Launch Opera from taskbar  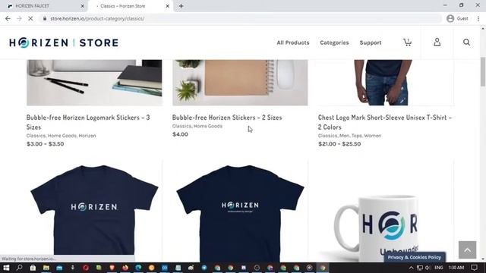(x=86, y=268)
